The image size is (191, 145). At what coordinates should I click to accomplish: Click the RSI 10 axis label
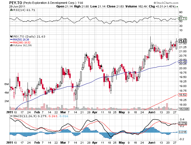[181, 30]
